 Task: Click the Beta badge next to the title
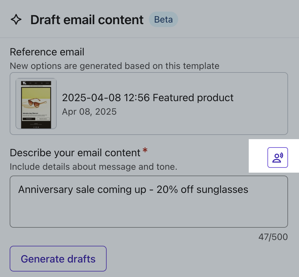coord(163,20)
